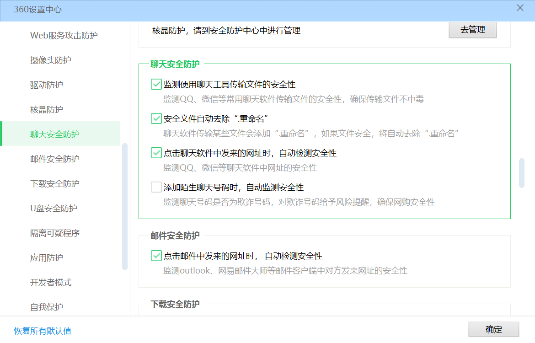The height and width of the screenshot is (343, 535).
Task: Click the main content vertical scrollbar thumb
Action: click(x=521, y=173)
